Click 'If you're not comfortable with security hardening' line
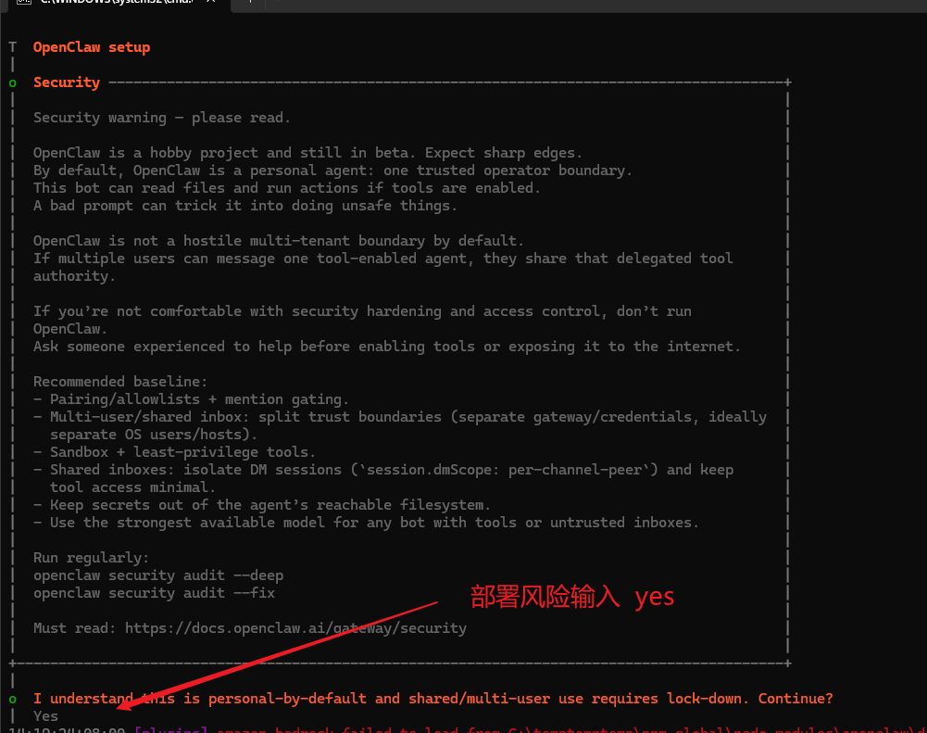Screen dimensions: 927x733 pos(362,311)
